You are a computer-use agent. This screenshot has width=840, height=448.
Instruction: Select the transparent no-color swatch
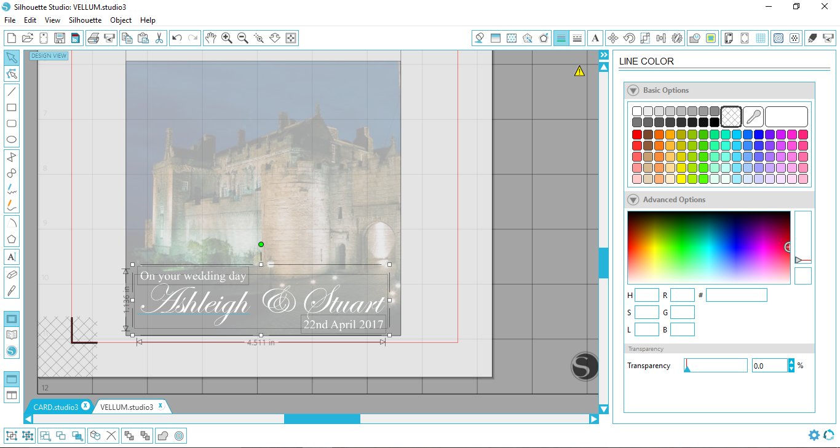[731, 117]
